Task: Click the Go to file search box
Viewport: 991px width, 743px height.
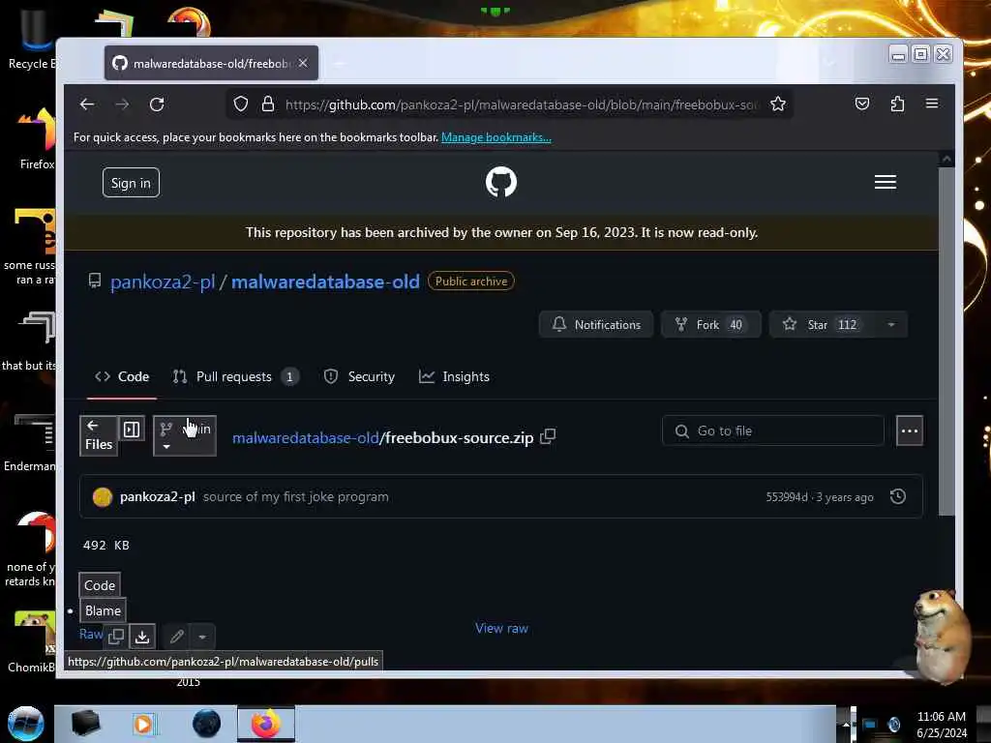Action: 773,431
